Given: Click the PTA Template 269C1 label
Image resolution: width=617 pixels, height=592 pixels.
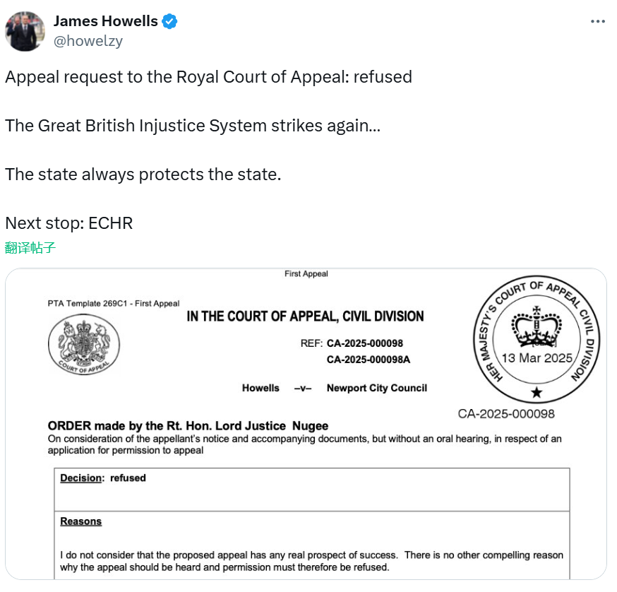Looking at the screenshot, I should pos(114,303).
